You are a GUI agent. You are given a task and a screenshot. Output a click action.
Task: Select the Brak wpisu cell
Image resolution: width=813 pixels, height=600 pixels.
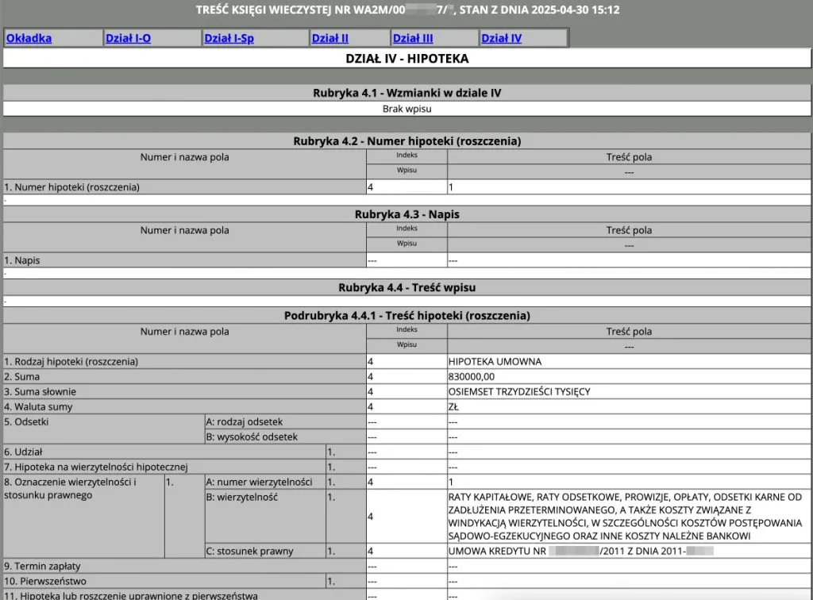tap(406, 108)
